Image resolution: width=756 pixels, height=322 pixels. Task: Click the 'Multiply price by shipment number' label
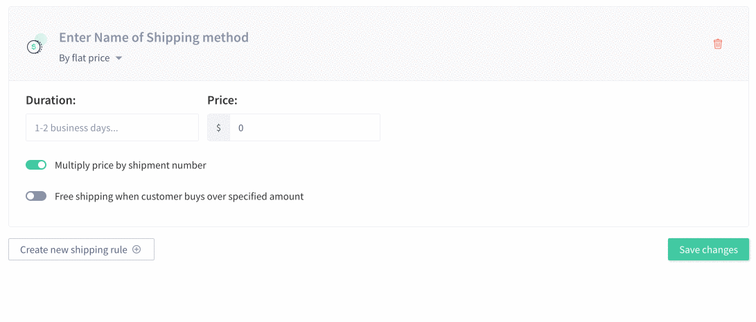point(131,166)
